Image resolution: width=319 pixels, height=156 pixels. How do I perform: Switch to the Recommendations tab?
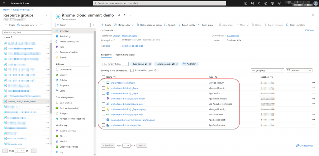[125, 55]
